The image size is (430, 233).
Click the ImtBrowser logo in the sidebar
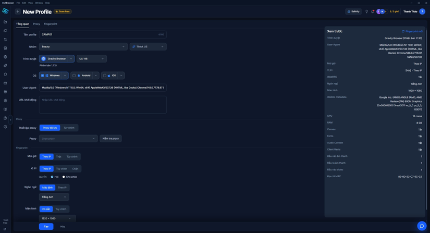coord(5,11)
